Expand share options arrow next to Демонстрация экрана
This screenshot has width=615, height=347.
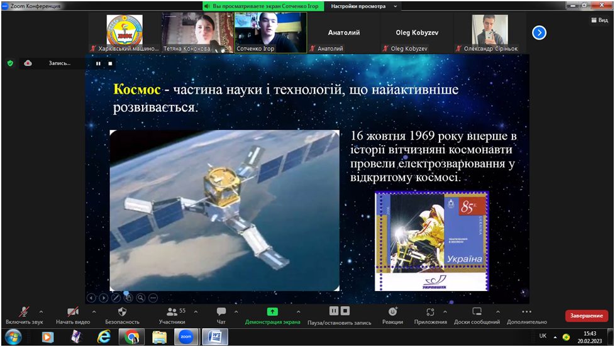[299, 312]
